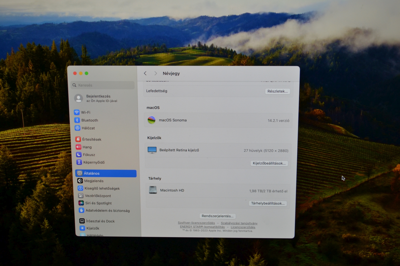Image resolution: width=400 pixels, height=266 pixels.
Task: Click the Rendszerjelentés button
Action: pyautogui.click(x=217, y=216)
